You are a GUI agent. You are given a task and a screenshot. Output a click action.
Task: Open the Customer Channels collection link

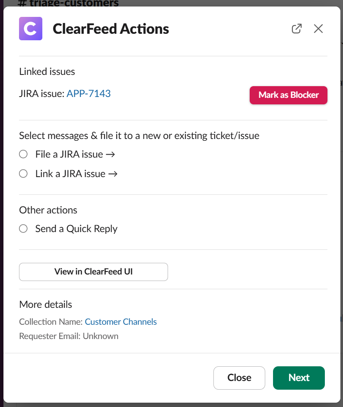[121, 322]
